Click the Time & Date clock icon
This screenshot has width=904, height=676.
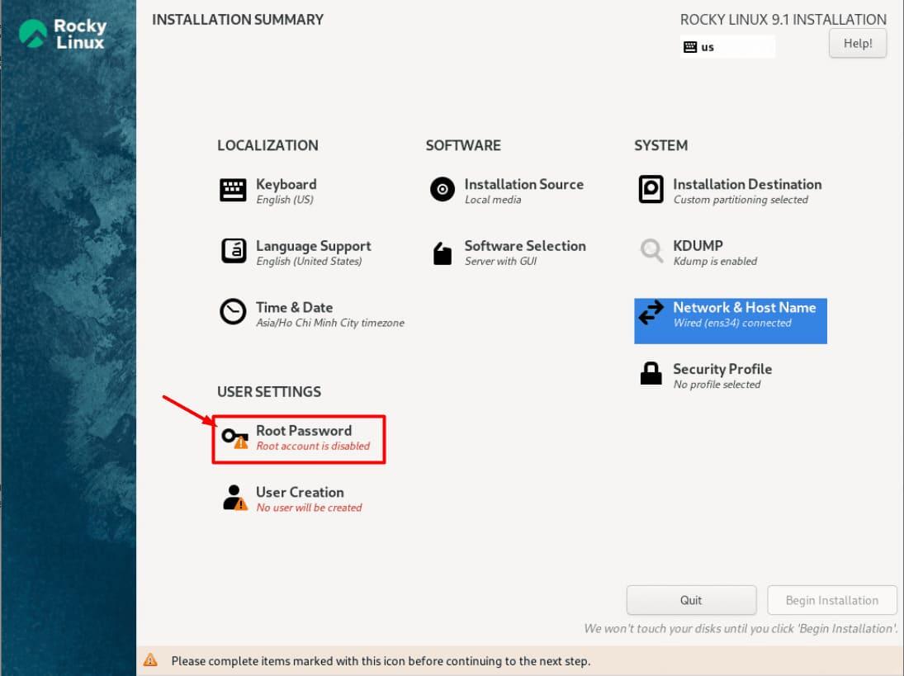[233, 312]
